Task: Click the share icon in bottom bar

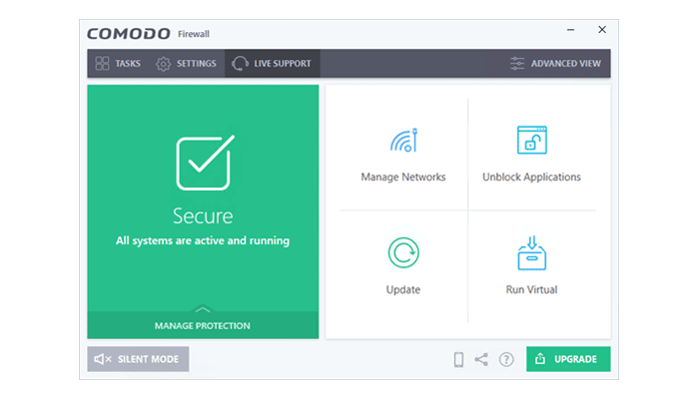Action: coord(481,359)
